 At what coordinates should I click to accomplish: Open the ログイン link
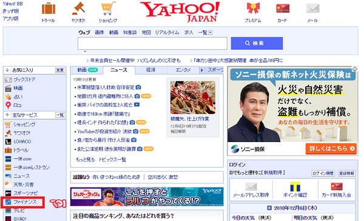(237, 165)
